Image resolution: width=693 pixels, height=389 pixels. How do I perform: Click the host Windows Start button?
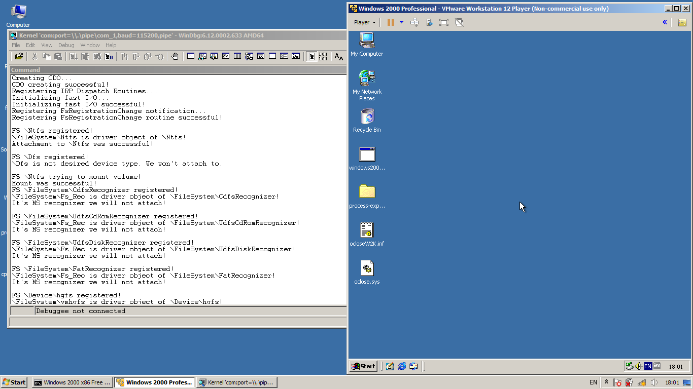pyautogui.click(x=14, y=382)
